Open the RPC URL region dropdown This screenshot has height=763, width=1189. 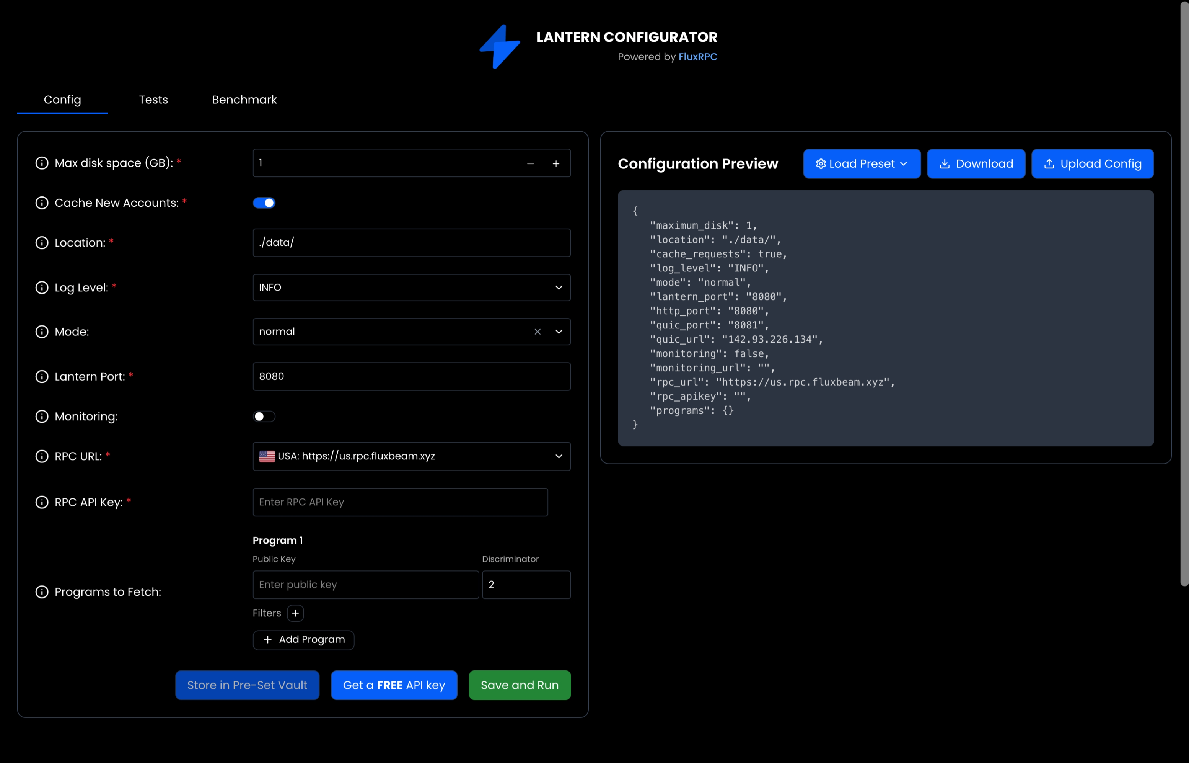(x=559, y=456)
